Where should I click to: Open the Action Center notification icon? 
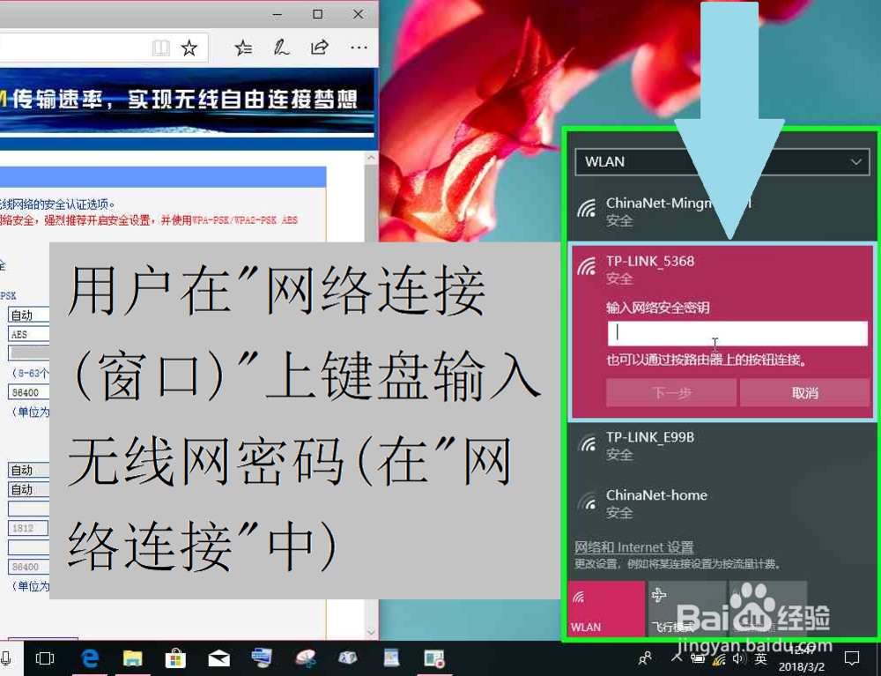point(850,657)
